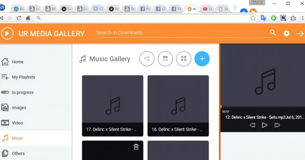Skip to previous track in player

tap(252, 125)
